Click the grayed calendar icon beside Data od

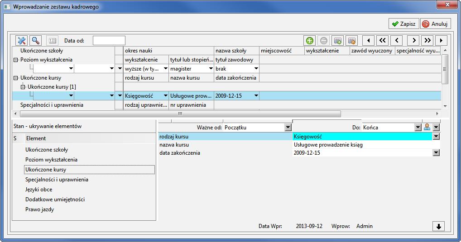click(x=53, y=41)
